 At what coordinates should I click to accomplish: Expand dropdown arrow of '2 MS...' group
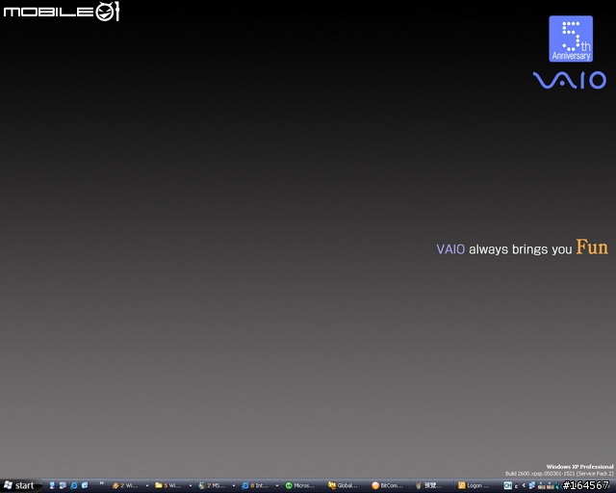[x=233, y=486]
